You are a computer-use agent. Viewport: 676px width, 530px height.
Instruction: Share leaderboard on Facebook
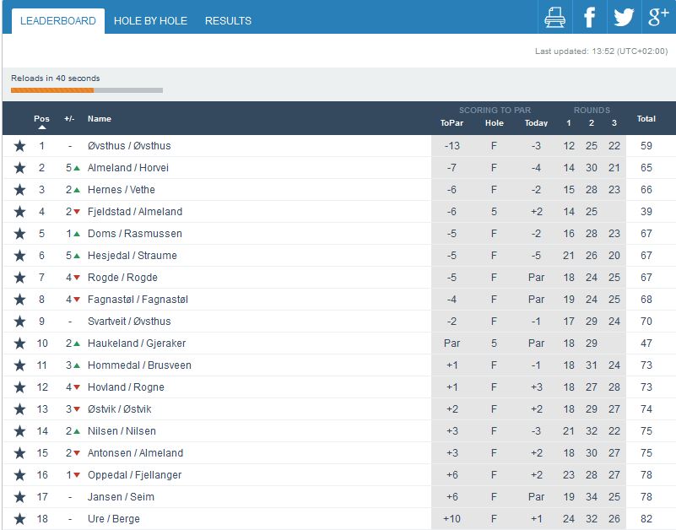pos(589,17)
